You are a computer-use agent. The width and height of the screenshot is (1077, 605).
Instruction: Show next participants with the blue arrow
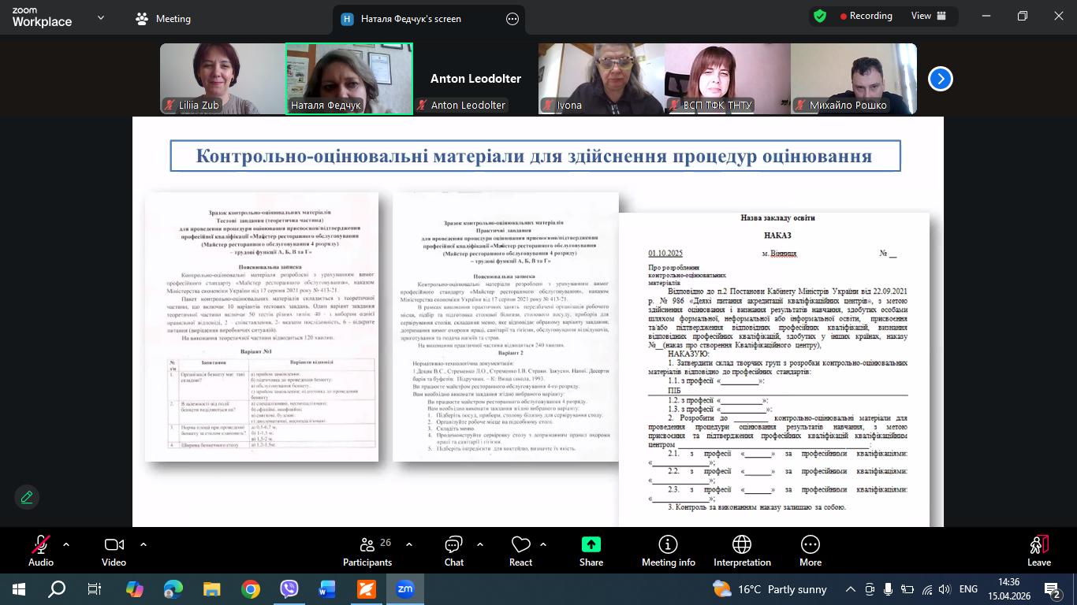pos(940,79)
